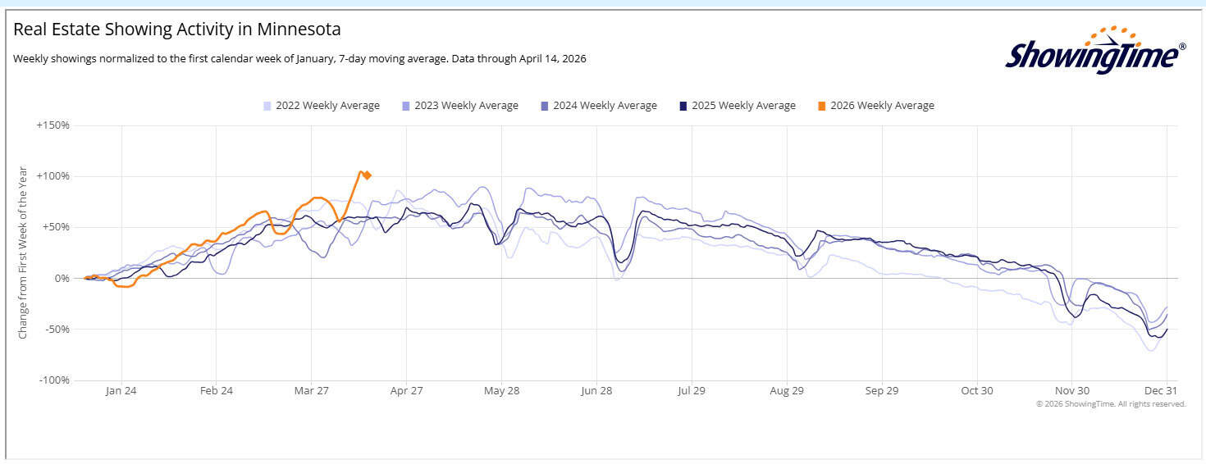Toggle the 2022 Weekly Average series label
The width and height of the screenshot is (1206, 464).
327,106
